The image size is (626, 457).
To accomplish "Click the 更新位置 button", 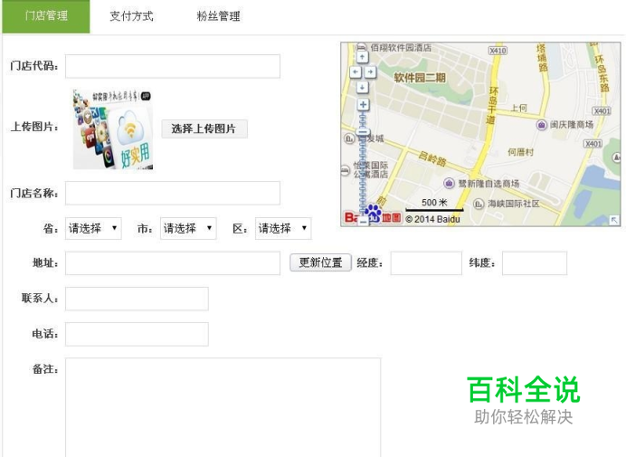I will [320, 262].
